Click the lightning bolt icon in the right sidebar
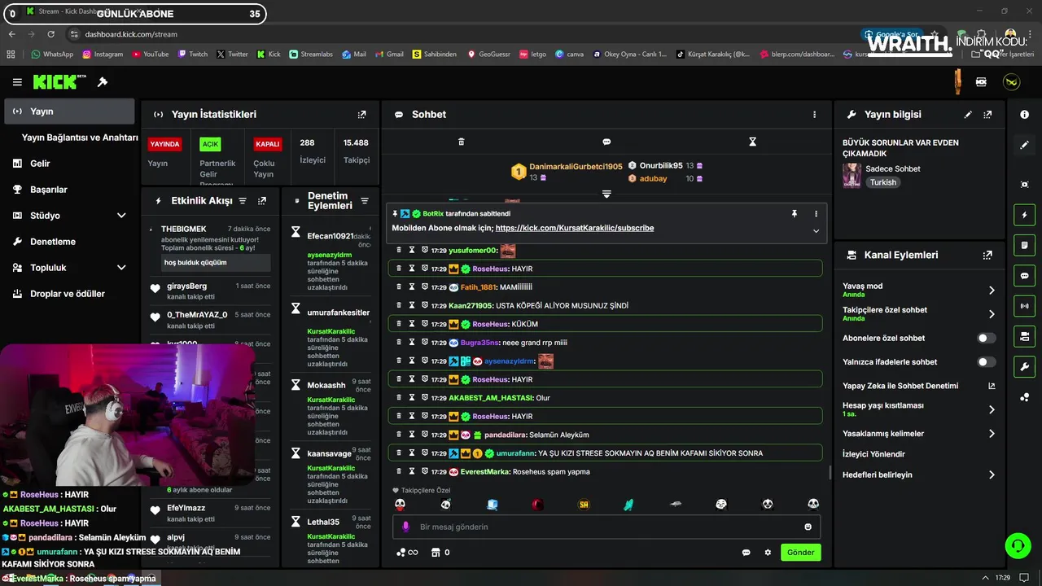The height and width of the screenshot is (586, 1042). click(x=1024, y=215)
